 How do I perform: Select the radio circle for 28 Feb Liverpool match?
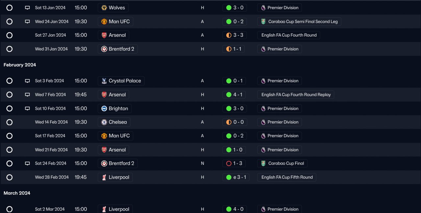10,177
